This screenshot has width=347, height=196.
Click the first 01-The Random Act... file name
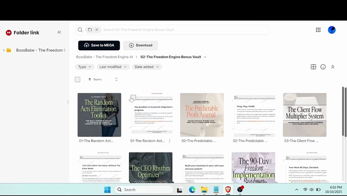pyautogui.click(x=96, y=141)
